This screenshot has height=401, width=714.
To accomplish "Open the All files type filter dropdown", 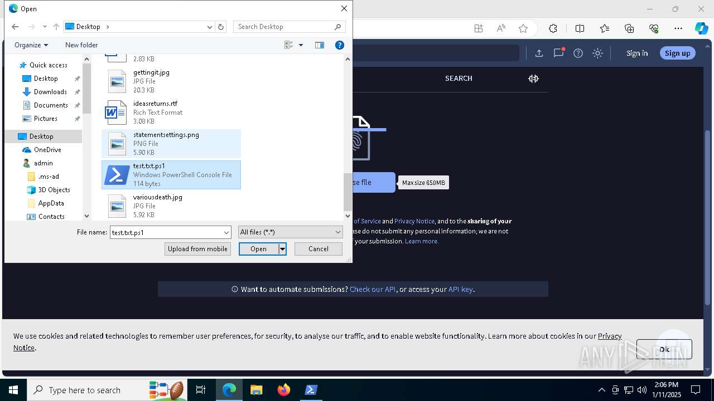I will point(290,232).
